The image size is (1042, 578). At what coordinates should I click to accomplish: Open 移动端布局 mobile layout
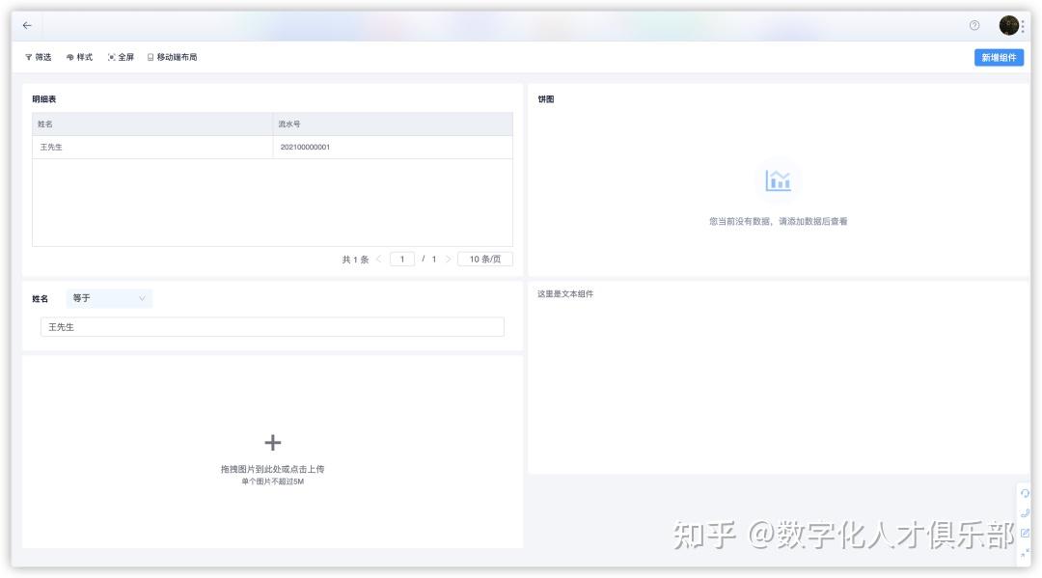(x=172, y=57)
